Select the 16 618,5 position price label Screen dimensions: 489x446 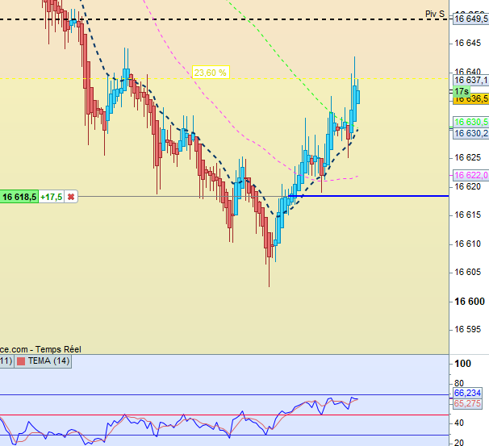tap(19, 197)
